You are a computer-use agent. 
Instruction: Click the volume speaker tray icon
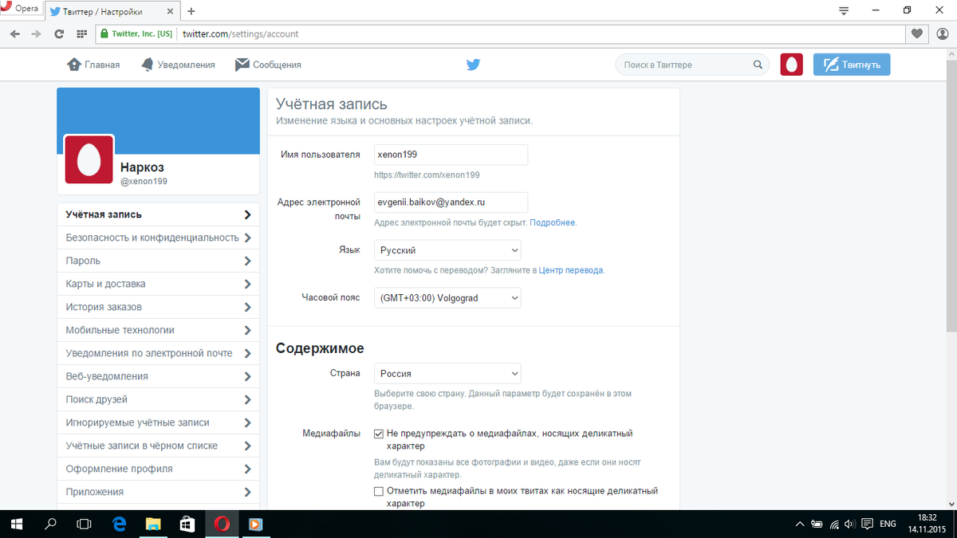click(849, 524)
